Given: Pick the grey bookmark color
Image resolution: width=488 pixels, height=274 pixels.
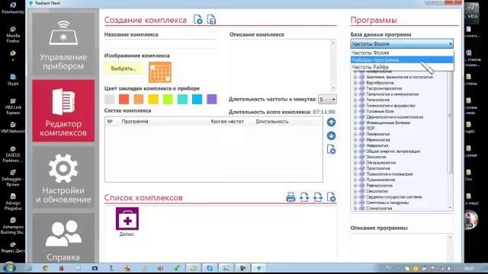Looking at the screenshot, I should pyautogui.click(x=109, y=100).
